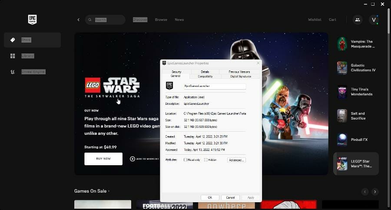Go back with the left chevron
This screenshot has height=210, width=391.
click(x=78, y=20)
